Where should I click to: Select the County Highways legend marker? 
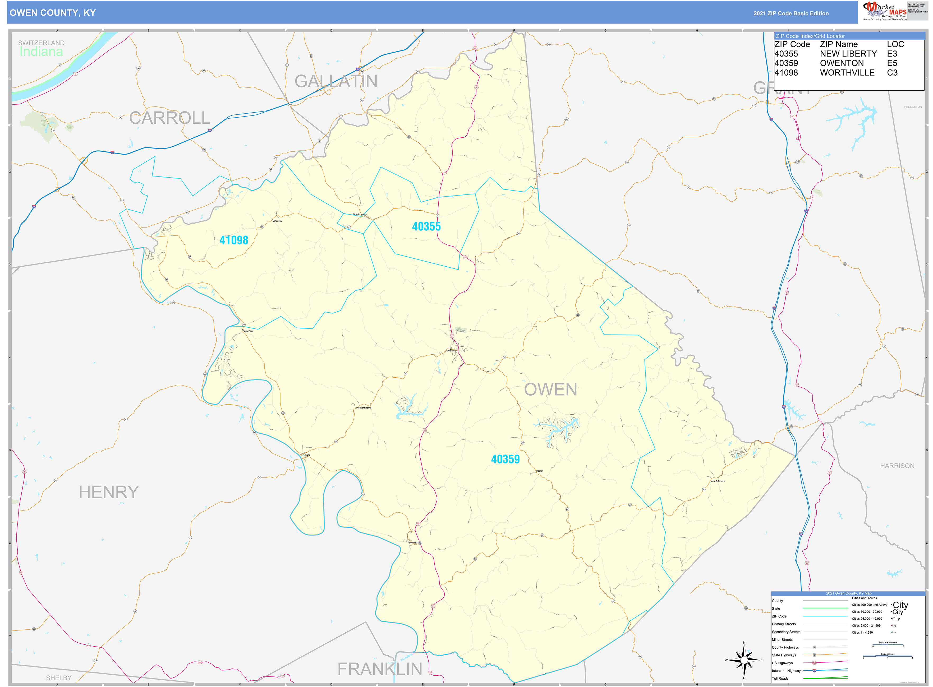pyautogui.click(x=814, y=647)
